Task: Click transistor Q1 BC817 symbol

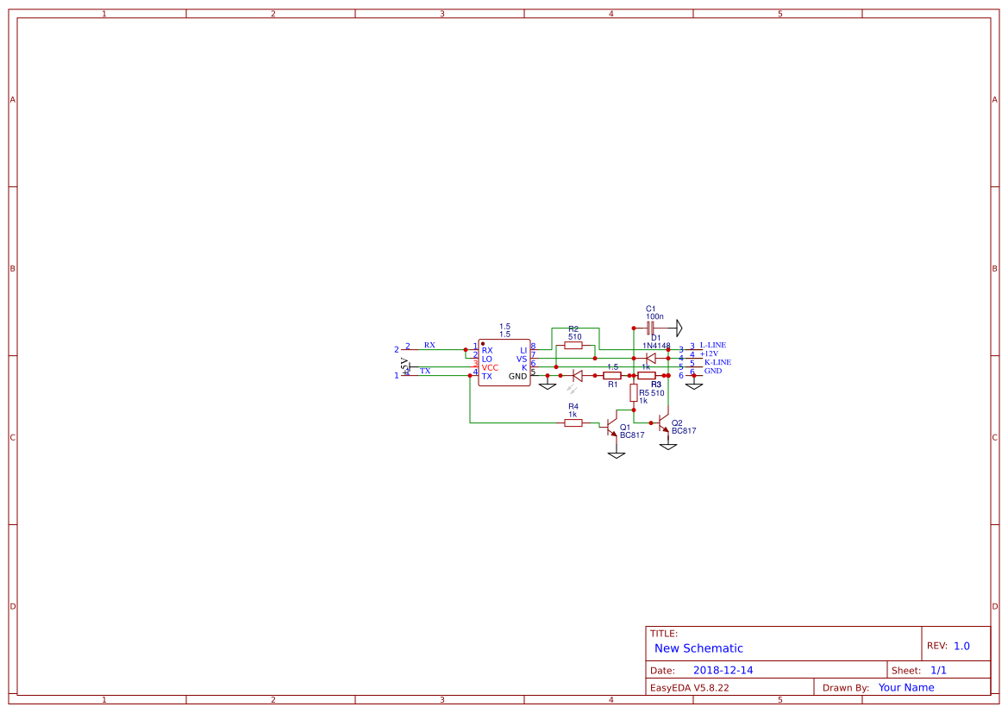Action: [612, 426]
